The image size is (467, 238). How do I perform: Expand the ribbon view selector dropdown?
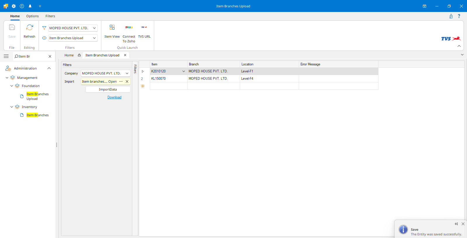coord(94,38)
